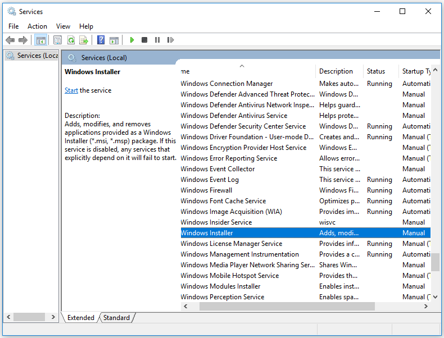Click services list vertical scroll up arrow
Image resolution: width=444 pixels, height=338 pixels.
pos(436,70)
